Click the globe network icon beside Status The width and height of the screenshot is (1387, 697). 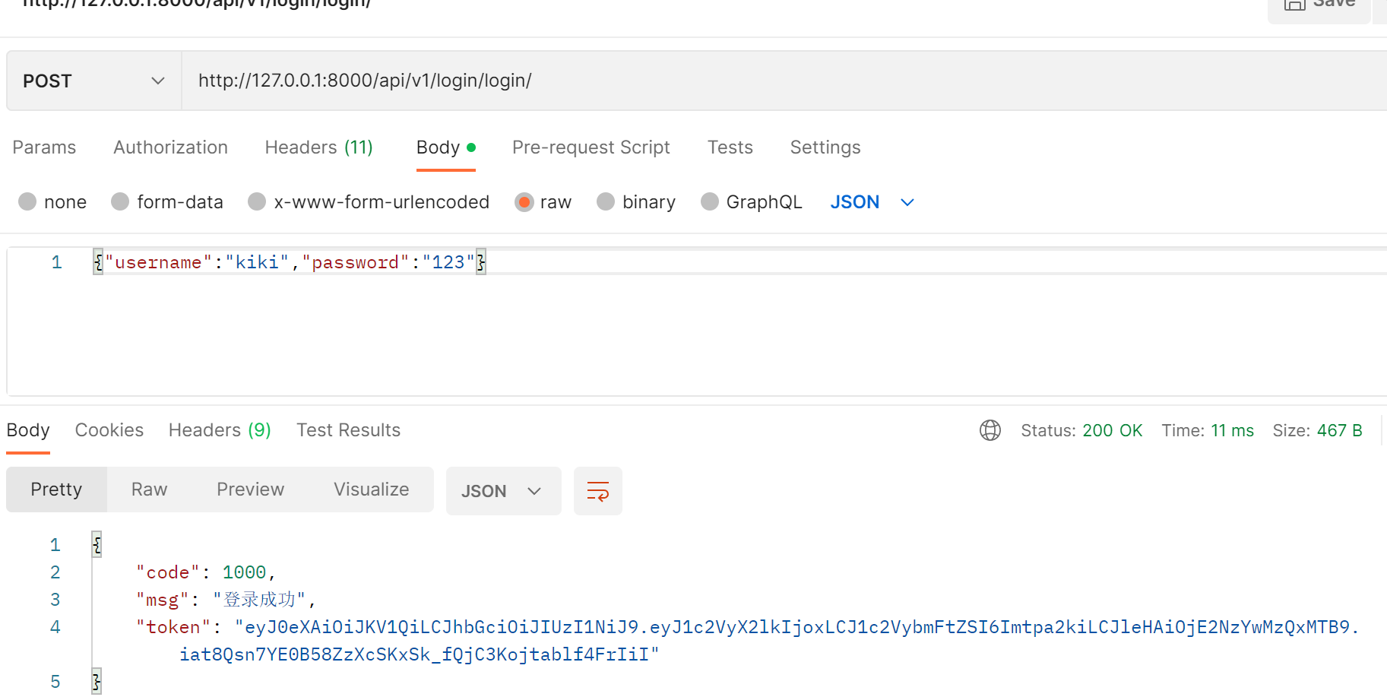[x=990, y=430]
